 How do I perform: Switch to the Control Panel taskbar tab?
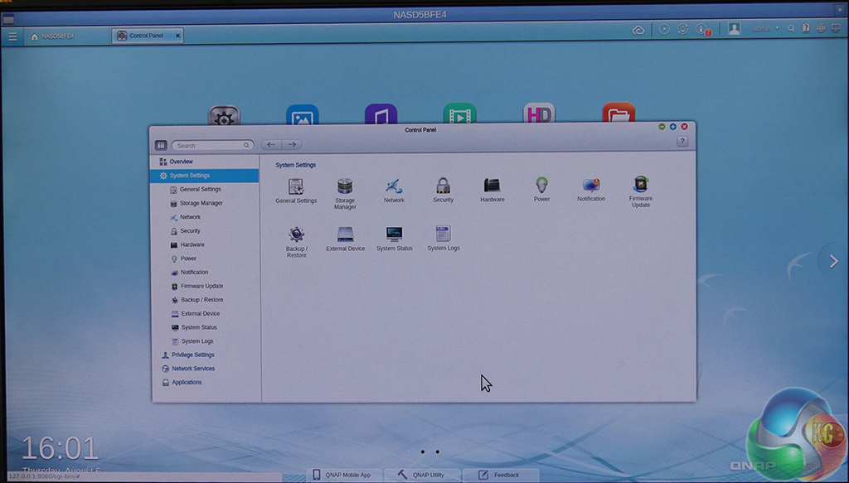(x=147, y=36)
